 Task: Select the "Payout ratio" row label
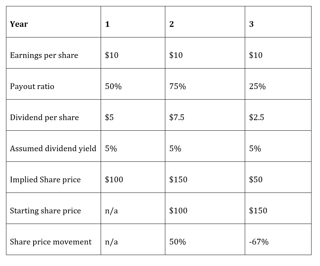click(32, 87)
